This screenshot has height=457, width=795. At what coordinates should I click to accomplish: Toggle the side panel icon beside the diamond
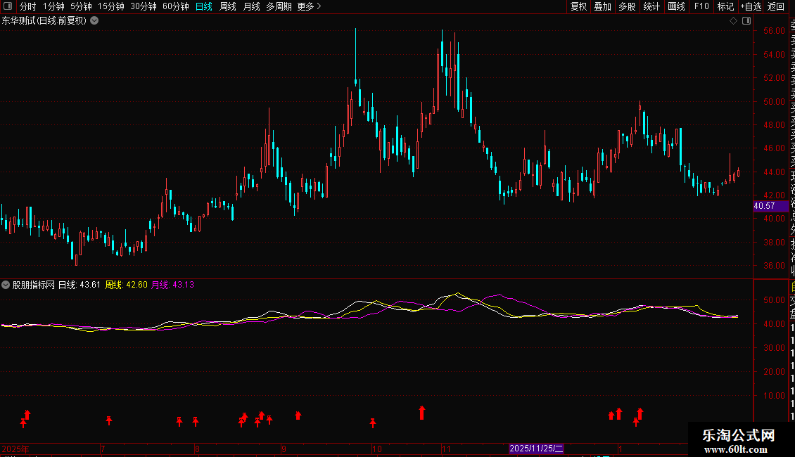pyautogui.click(x=746, y=21)
